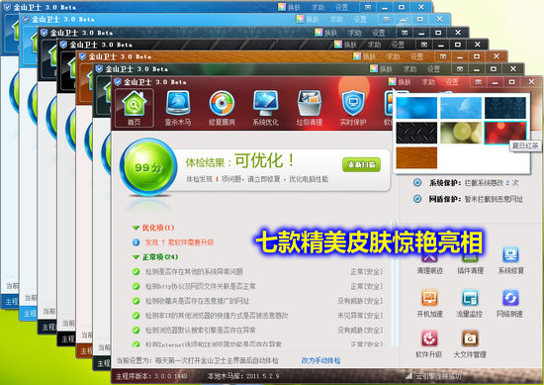This screenshot has height=385, width=544.
Task: Open the 系统修复 system repair tool
Action: (510, 260)
